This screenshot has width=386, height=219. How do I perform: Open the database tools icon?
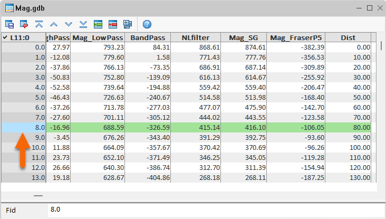(128, 24)
